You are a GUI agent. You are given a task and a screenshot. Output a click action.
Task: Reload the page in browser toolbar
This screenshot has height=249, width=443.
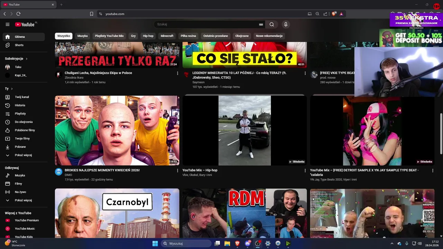coord(18,14)
